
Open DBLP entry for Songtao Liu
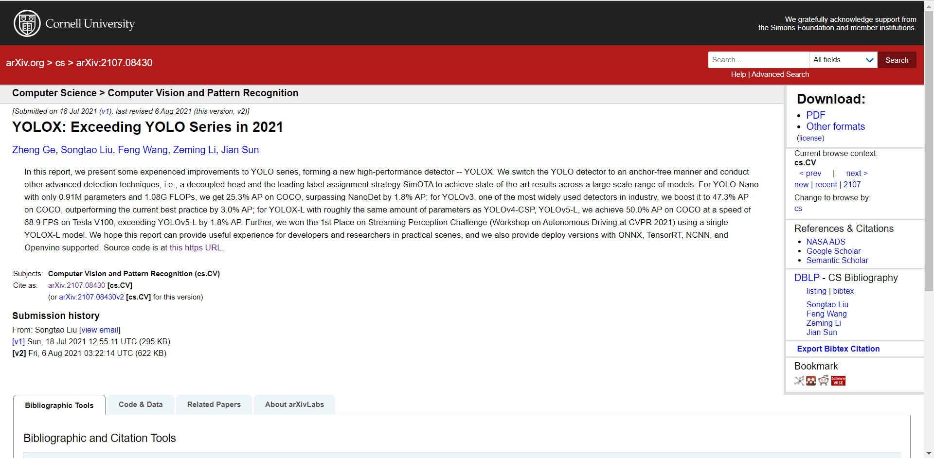[827, 304]
